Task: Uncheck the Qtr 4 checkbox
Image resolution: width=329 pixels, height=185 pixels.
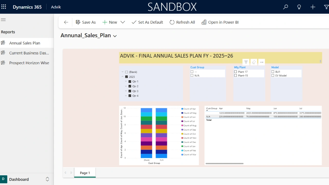Action: (x=130, y=96)
